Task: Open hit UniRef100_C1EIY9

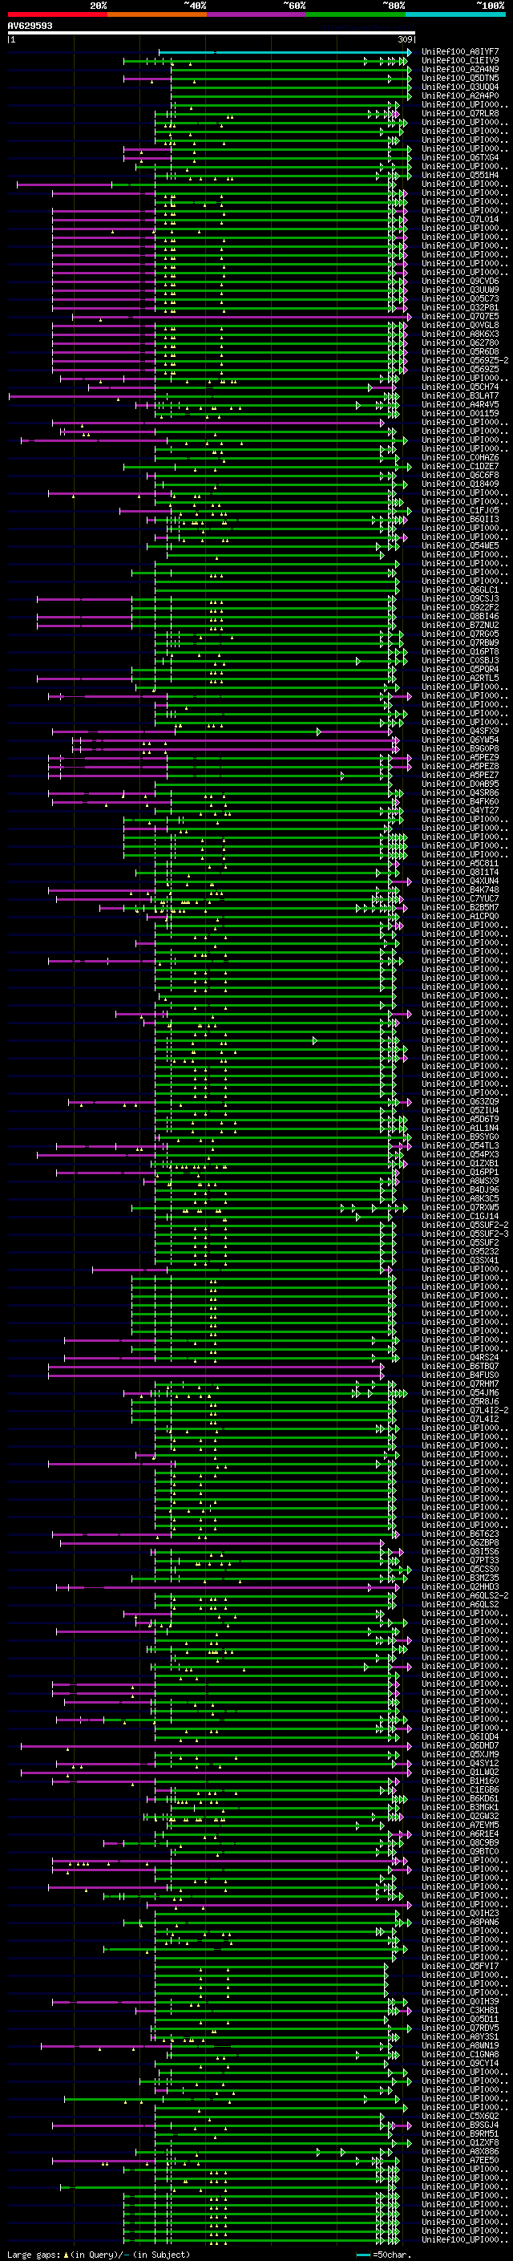Action: click(x=460, y=61)
